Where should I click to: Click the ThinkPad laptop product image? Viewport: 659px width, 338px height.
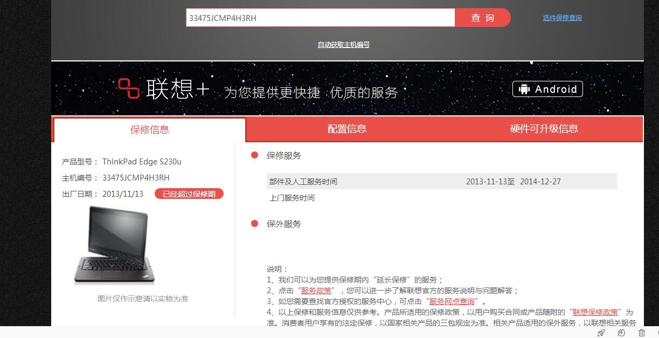114,245
